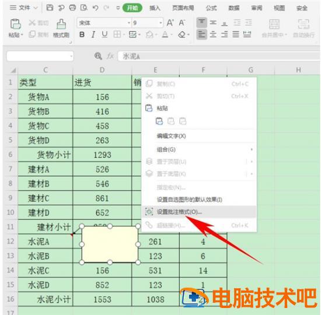Switch to the 公式 ribbon tab
Image resolution: width=321 pixels, height=315 pixels.
pos(211,8)
